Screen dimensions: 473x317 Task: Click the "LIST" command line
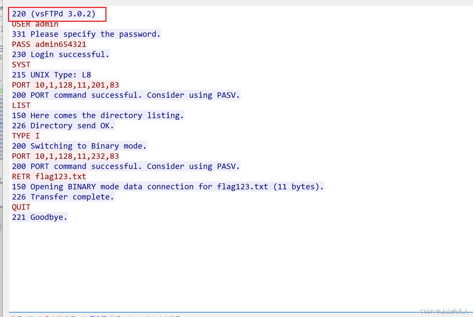click(21, 105)
